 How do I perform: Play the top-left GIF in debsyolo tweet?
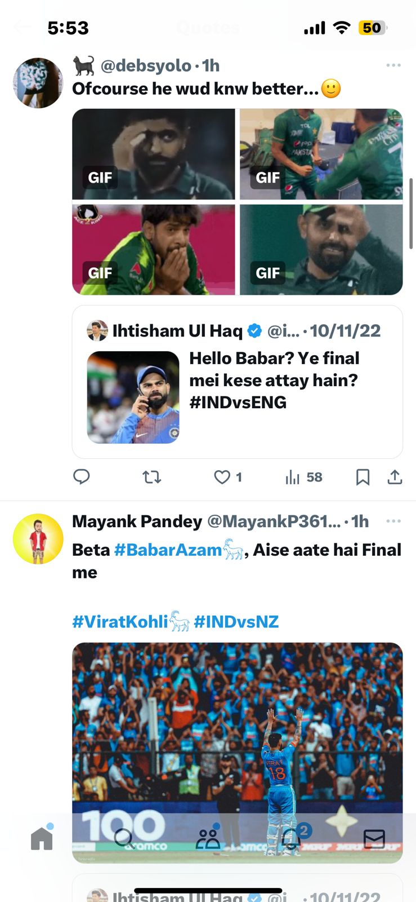154,154
